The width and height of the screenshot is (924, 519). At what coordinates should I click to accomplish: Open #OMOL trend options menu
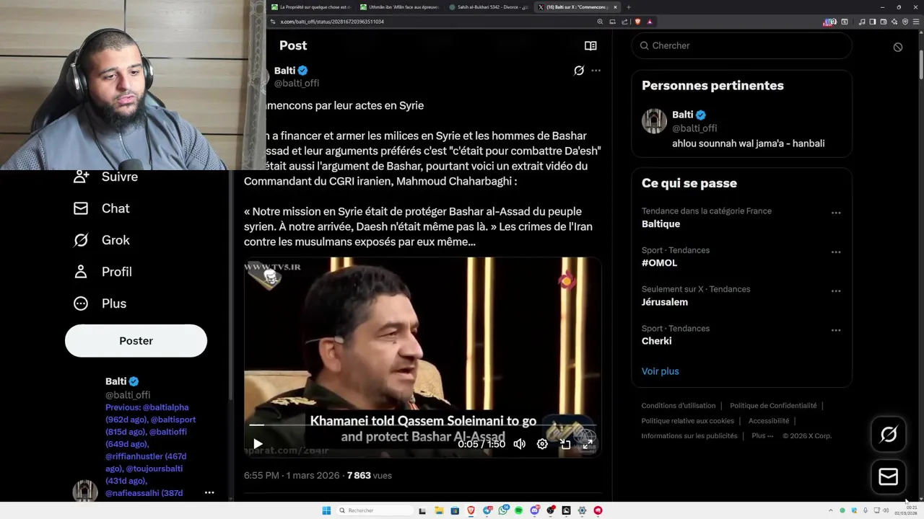point(836,252)
